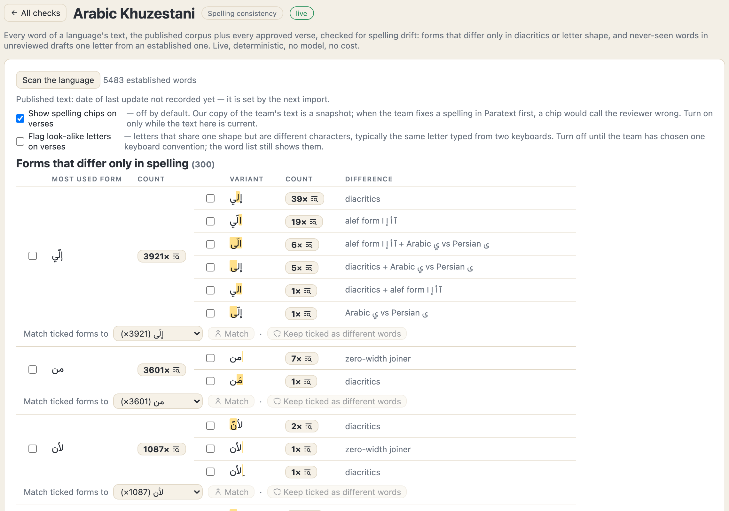
Task: Keep ticked as different words for ×3601 group
Action: tap(337, 401)
